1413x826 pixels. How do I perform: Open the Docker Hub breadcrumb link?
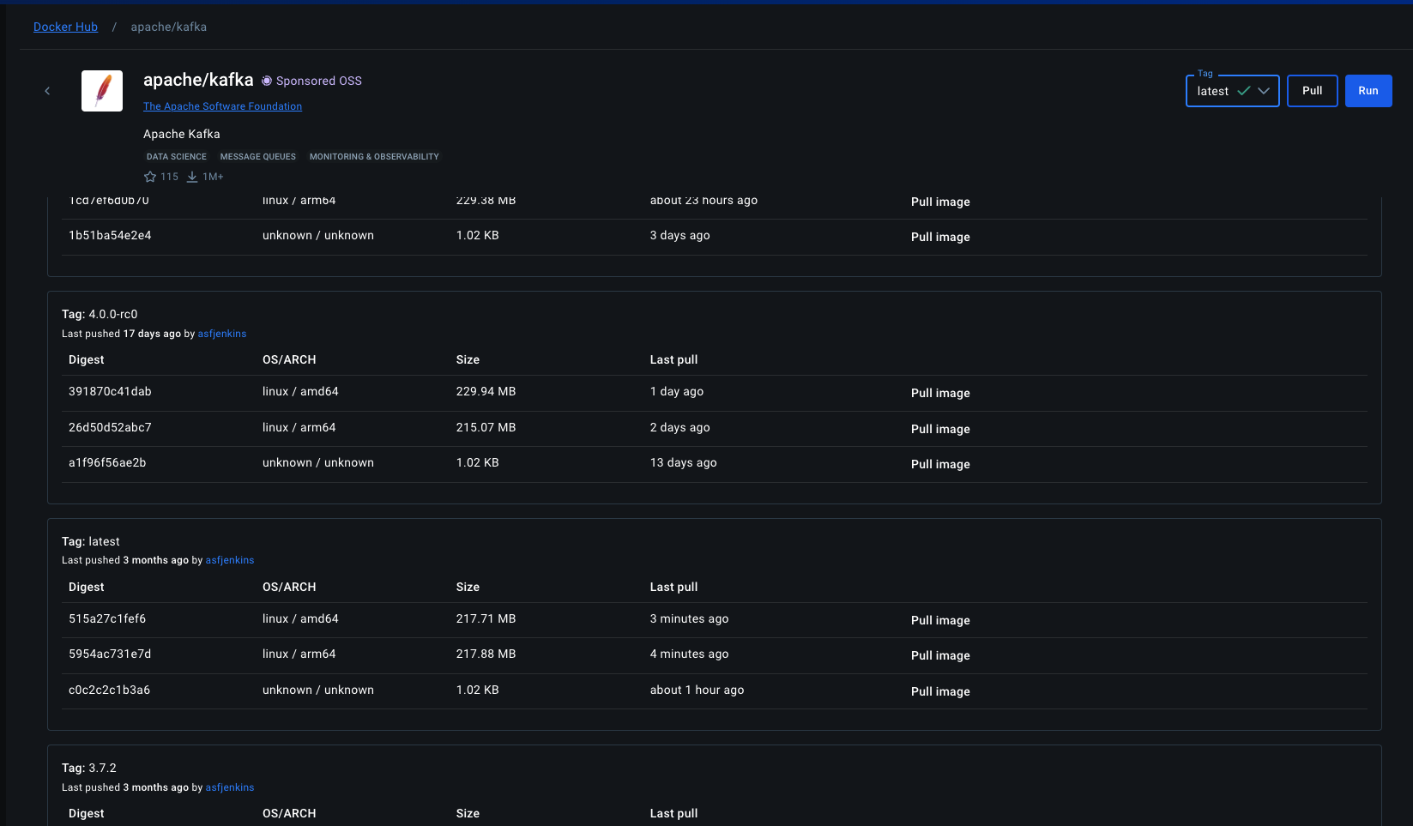(x=65, y=27)
